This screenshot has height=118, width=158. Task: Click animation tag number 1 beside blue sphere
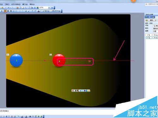(8, 55)
